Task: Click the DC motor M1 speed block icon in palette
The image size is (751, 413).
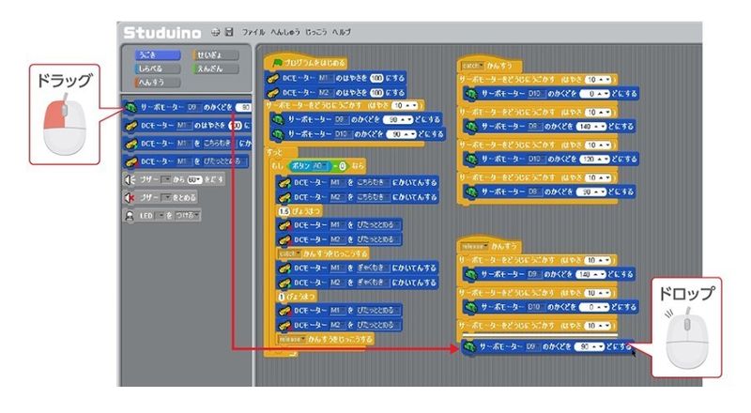Action: [130, 126]
